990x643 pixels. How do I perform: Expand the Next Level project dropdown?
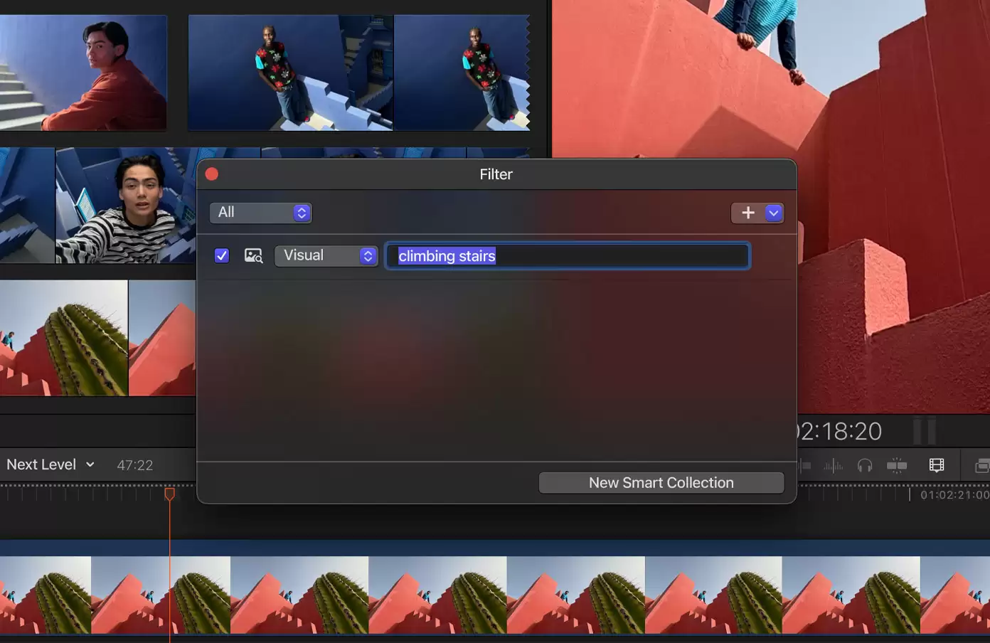click(90, 464)
